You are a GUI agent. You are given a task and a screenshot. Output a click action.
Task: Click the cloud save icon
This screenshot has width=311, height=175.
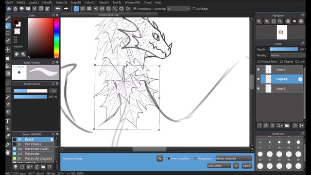coord(9,9)
